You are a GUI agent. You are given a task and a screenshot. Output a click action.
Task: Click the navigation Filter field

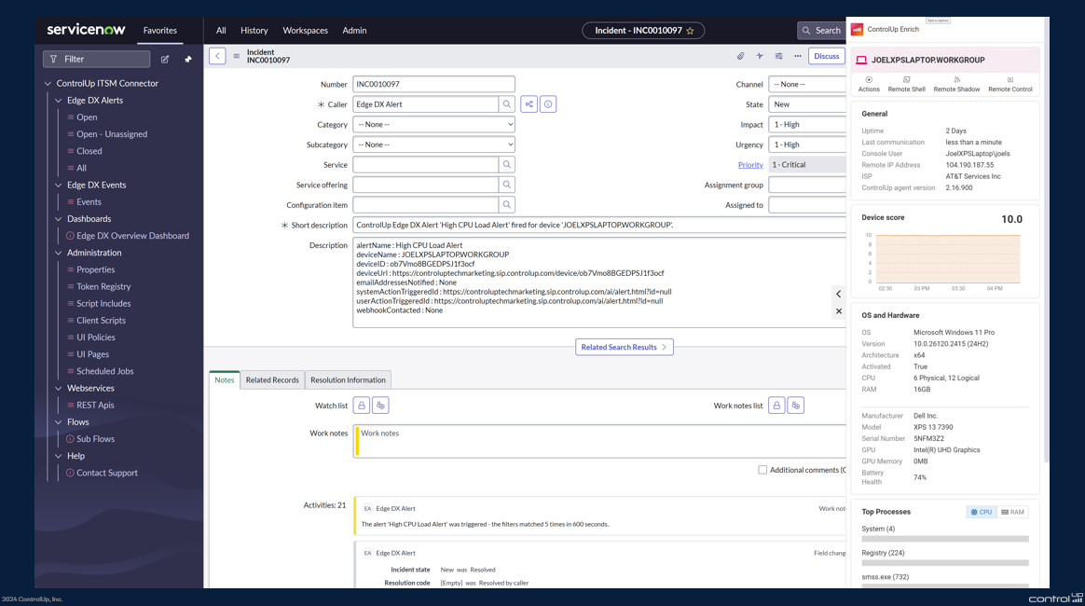[x=96, y=60]
